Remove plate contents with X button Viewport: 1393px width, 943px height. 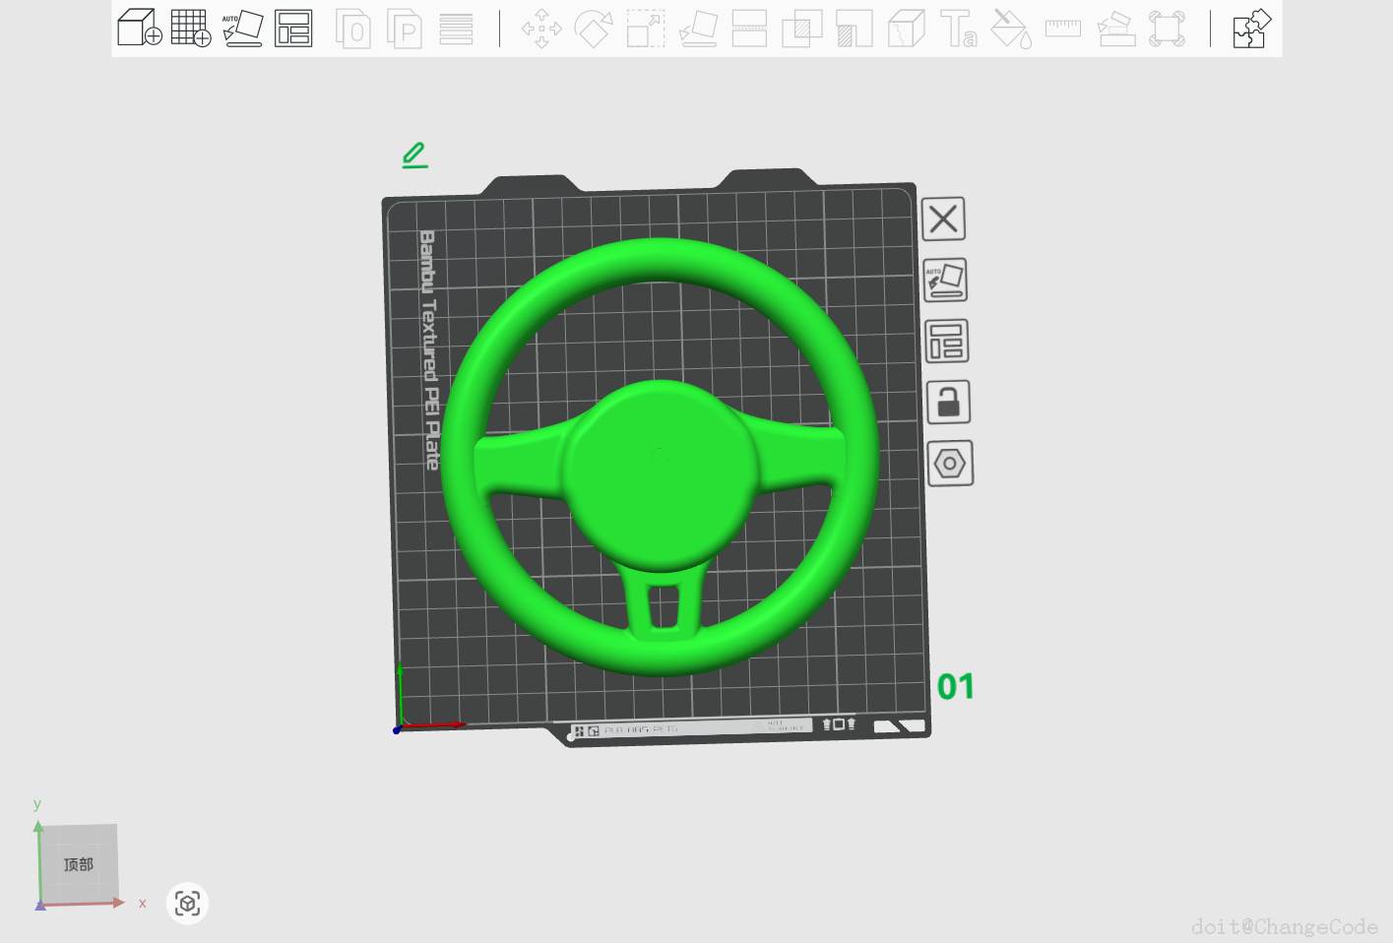943,219
